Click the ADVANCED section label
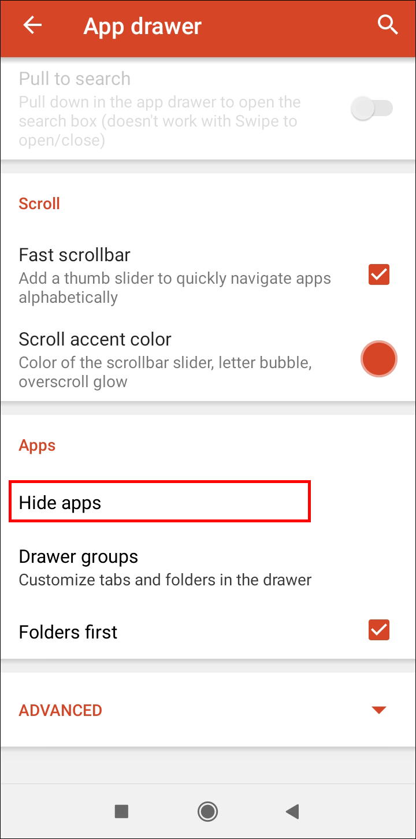This screenshot has height=839, width=416. [x=61, y=710]
